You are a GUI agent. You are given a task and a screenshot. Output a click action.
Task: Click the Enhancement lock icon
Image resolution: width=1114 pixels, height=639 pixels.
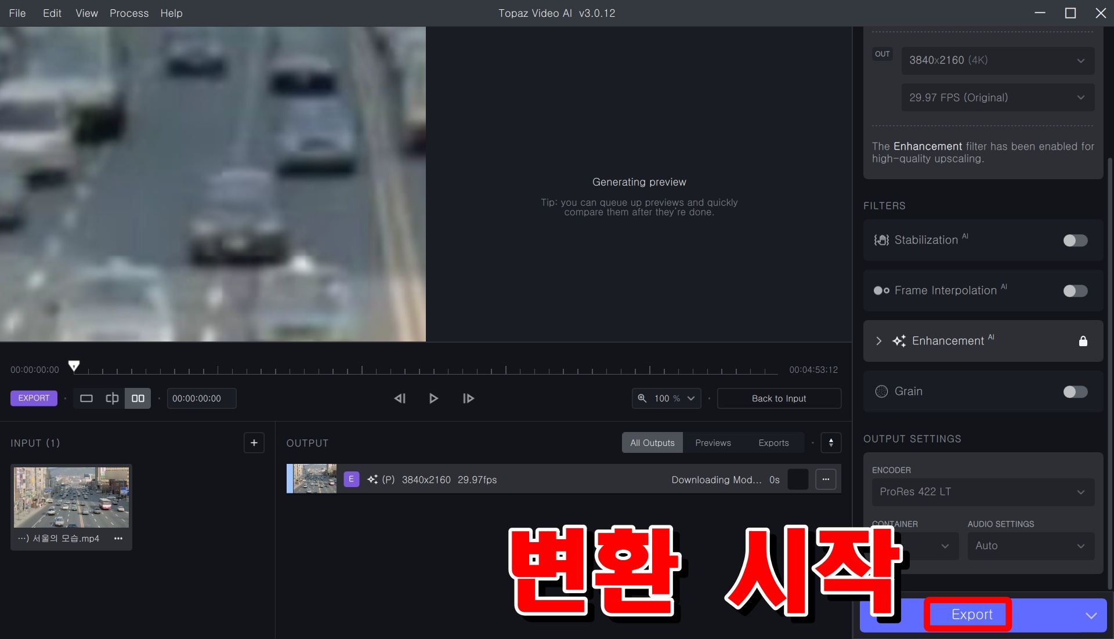1083,341
